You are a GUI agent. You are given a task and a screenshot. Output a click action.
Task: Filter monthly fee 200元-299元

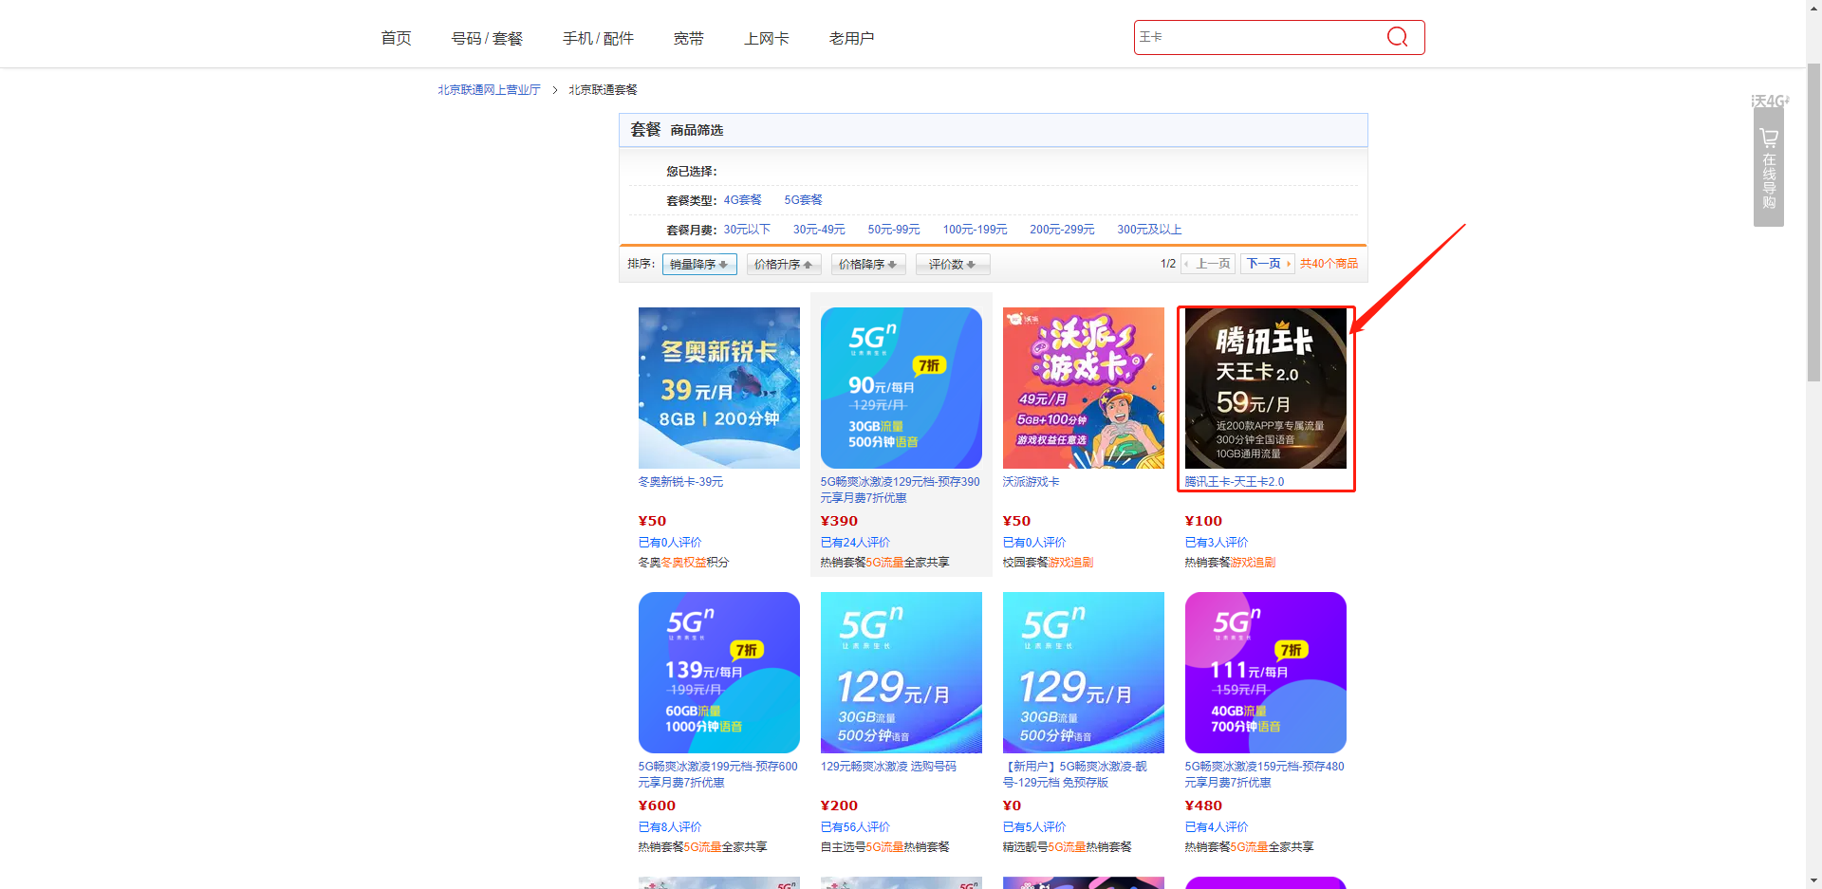(x=1062, y=230)
